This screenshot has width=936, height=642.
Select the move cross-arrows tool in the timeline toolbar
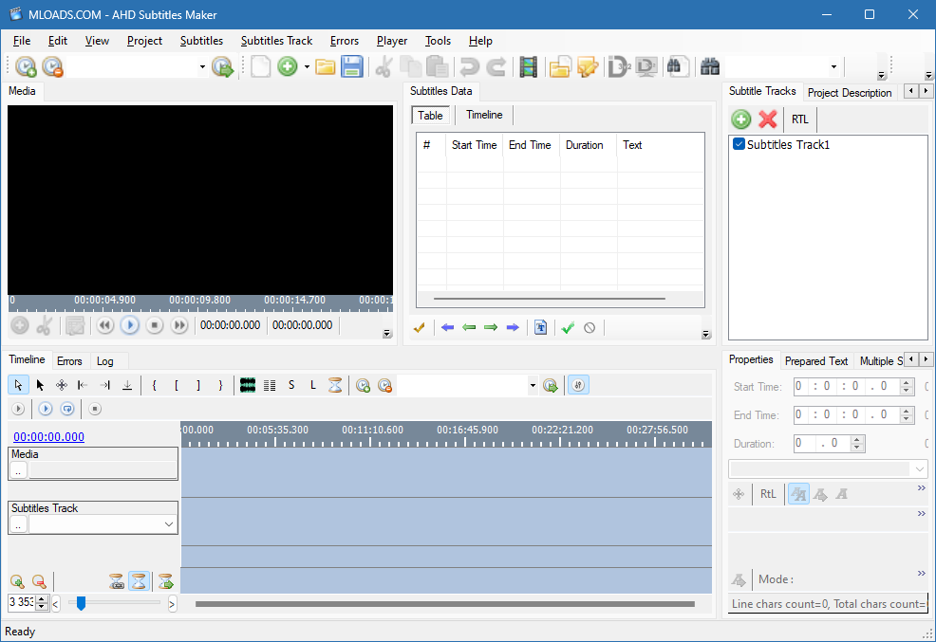pos(62,385)
